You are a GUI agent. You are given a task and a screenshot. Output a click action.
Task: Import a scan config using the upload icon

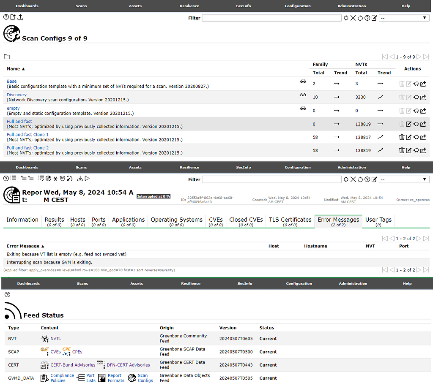(20, 17)
